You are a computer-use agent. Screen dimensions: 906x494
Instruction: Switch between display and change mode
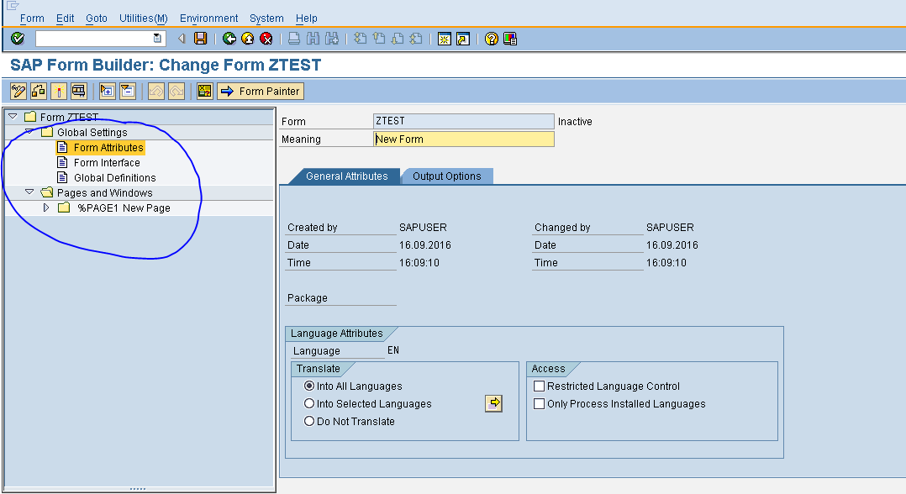coord(17,91)
